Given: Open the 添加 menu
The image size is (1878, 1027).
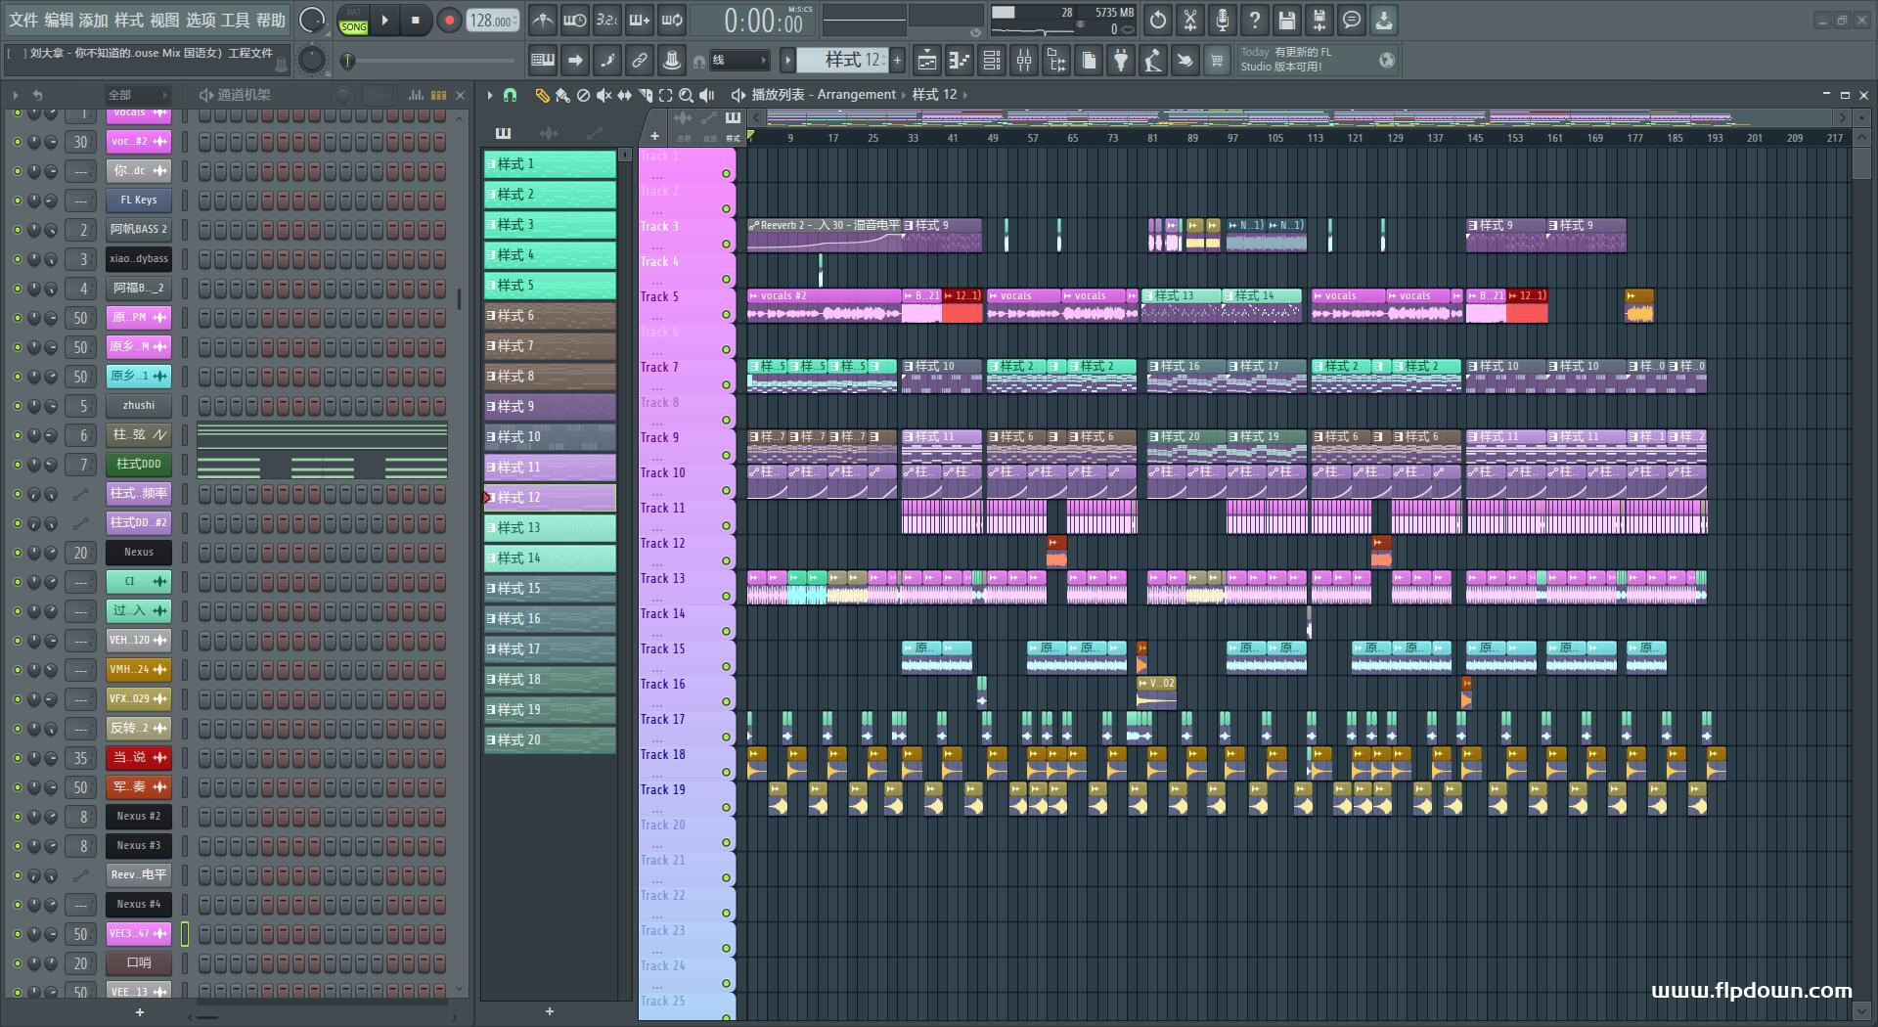Looking at the screenshot, I should tap(94, 20).
